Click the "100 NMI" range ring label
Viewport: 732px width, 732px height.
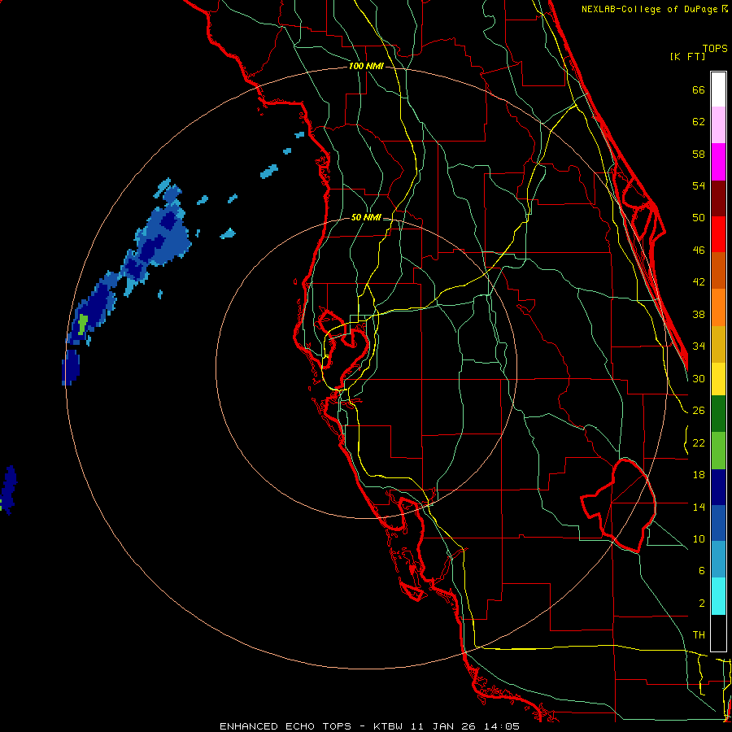[x=366, y=66]
